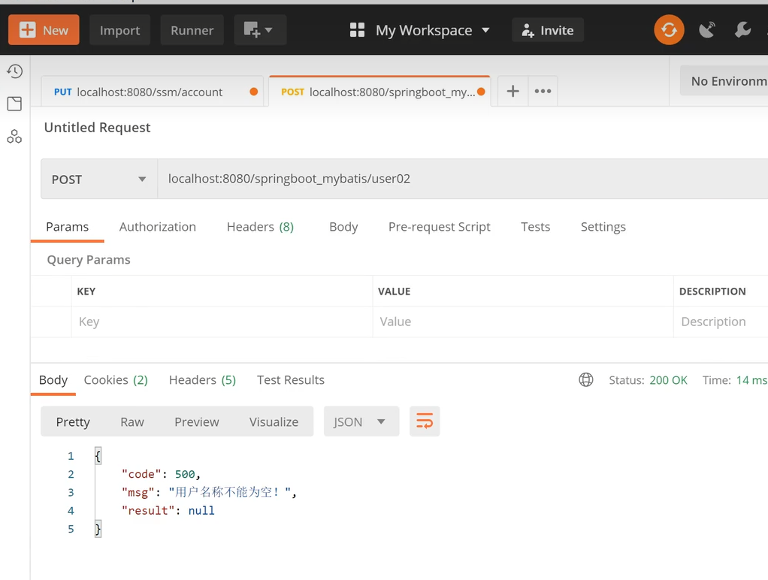Open the satellite capture requests icon
The image size is (768, 580).
coord(707,30)
